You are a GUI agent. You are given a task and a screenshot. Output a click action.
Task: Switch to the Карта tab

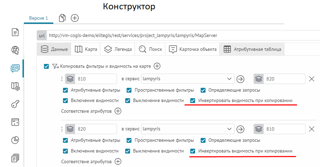tap(86, 49)
